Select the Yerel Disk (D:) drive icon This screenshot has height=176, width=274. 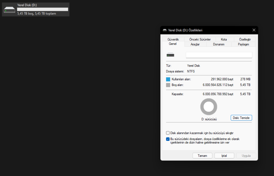(x=9, y=10)
